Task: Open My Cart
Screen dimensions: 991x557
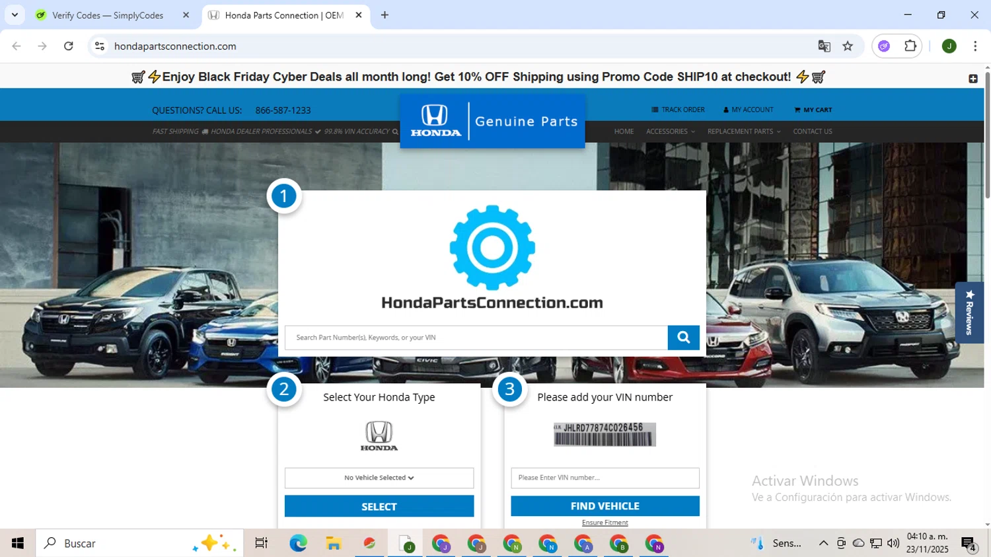Action: (x=813, y=110)
